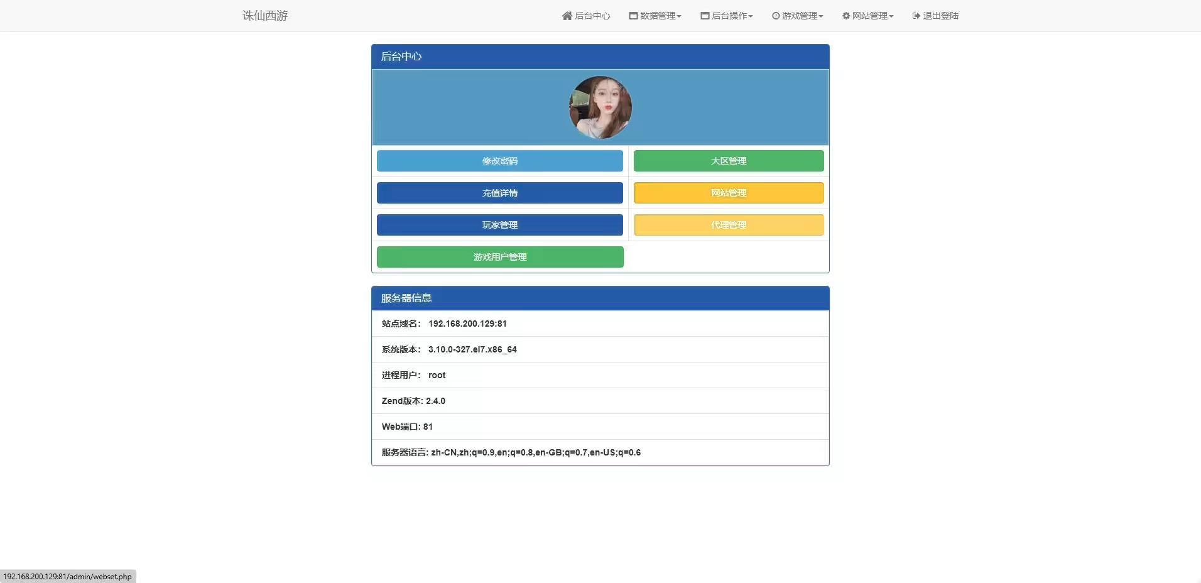Click the 进程用户 root row
The image size is (1201, 583).
click(x=600, y=375)
